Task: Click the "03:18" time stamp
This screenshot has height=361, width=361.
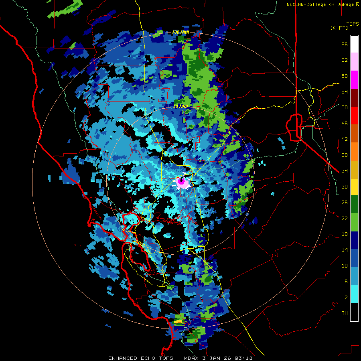Action: click(x=243, y=358)
